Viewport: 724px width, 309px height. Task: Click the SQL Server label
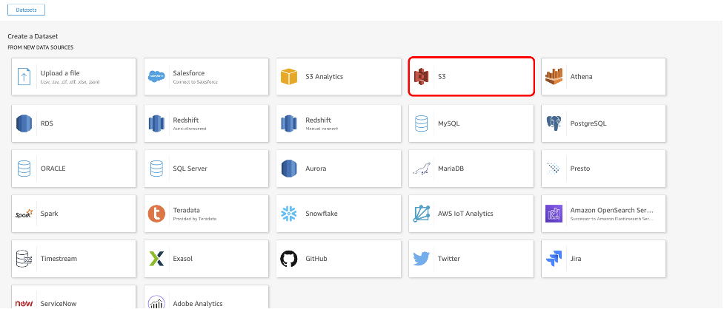coord(190,169)
